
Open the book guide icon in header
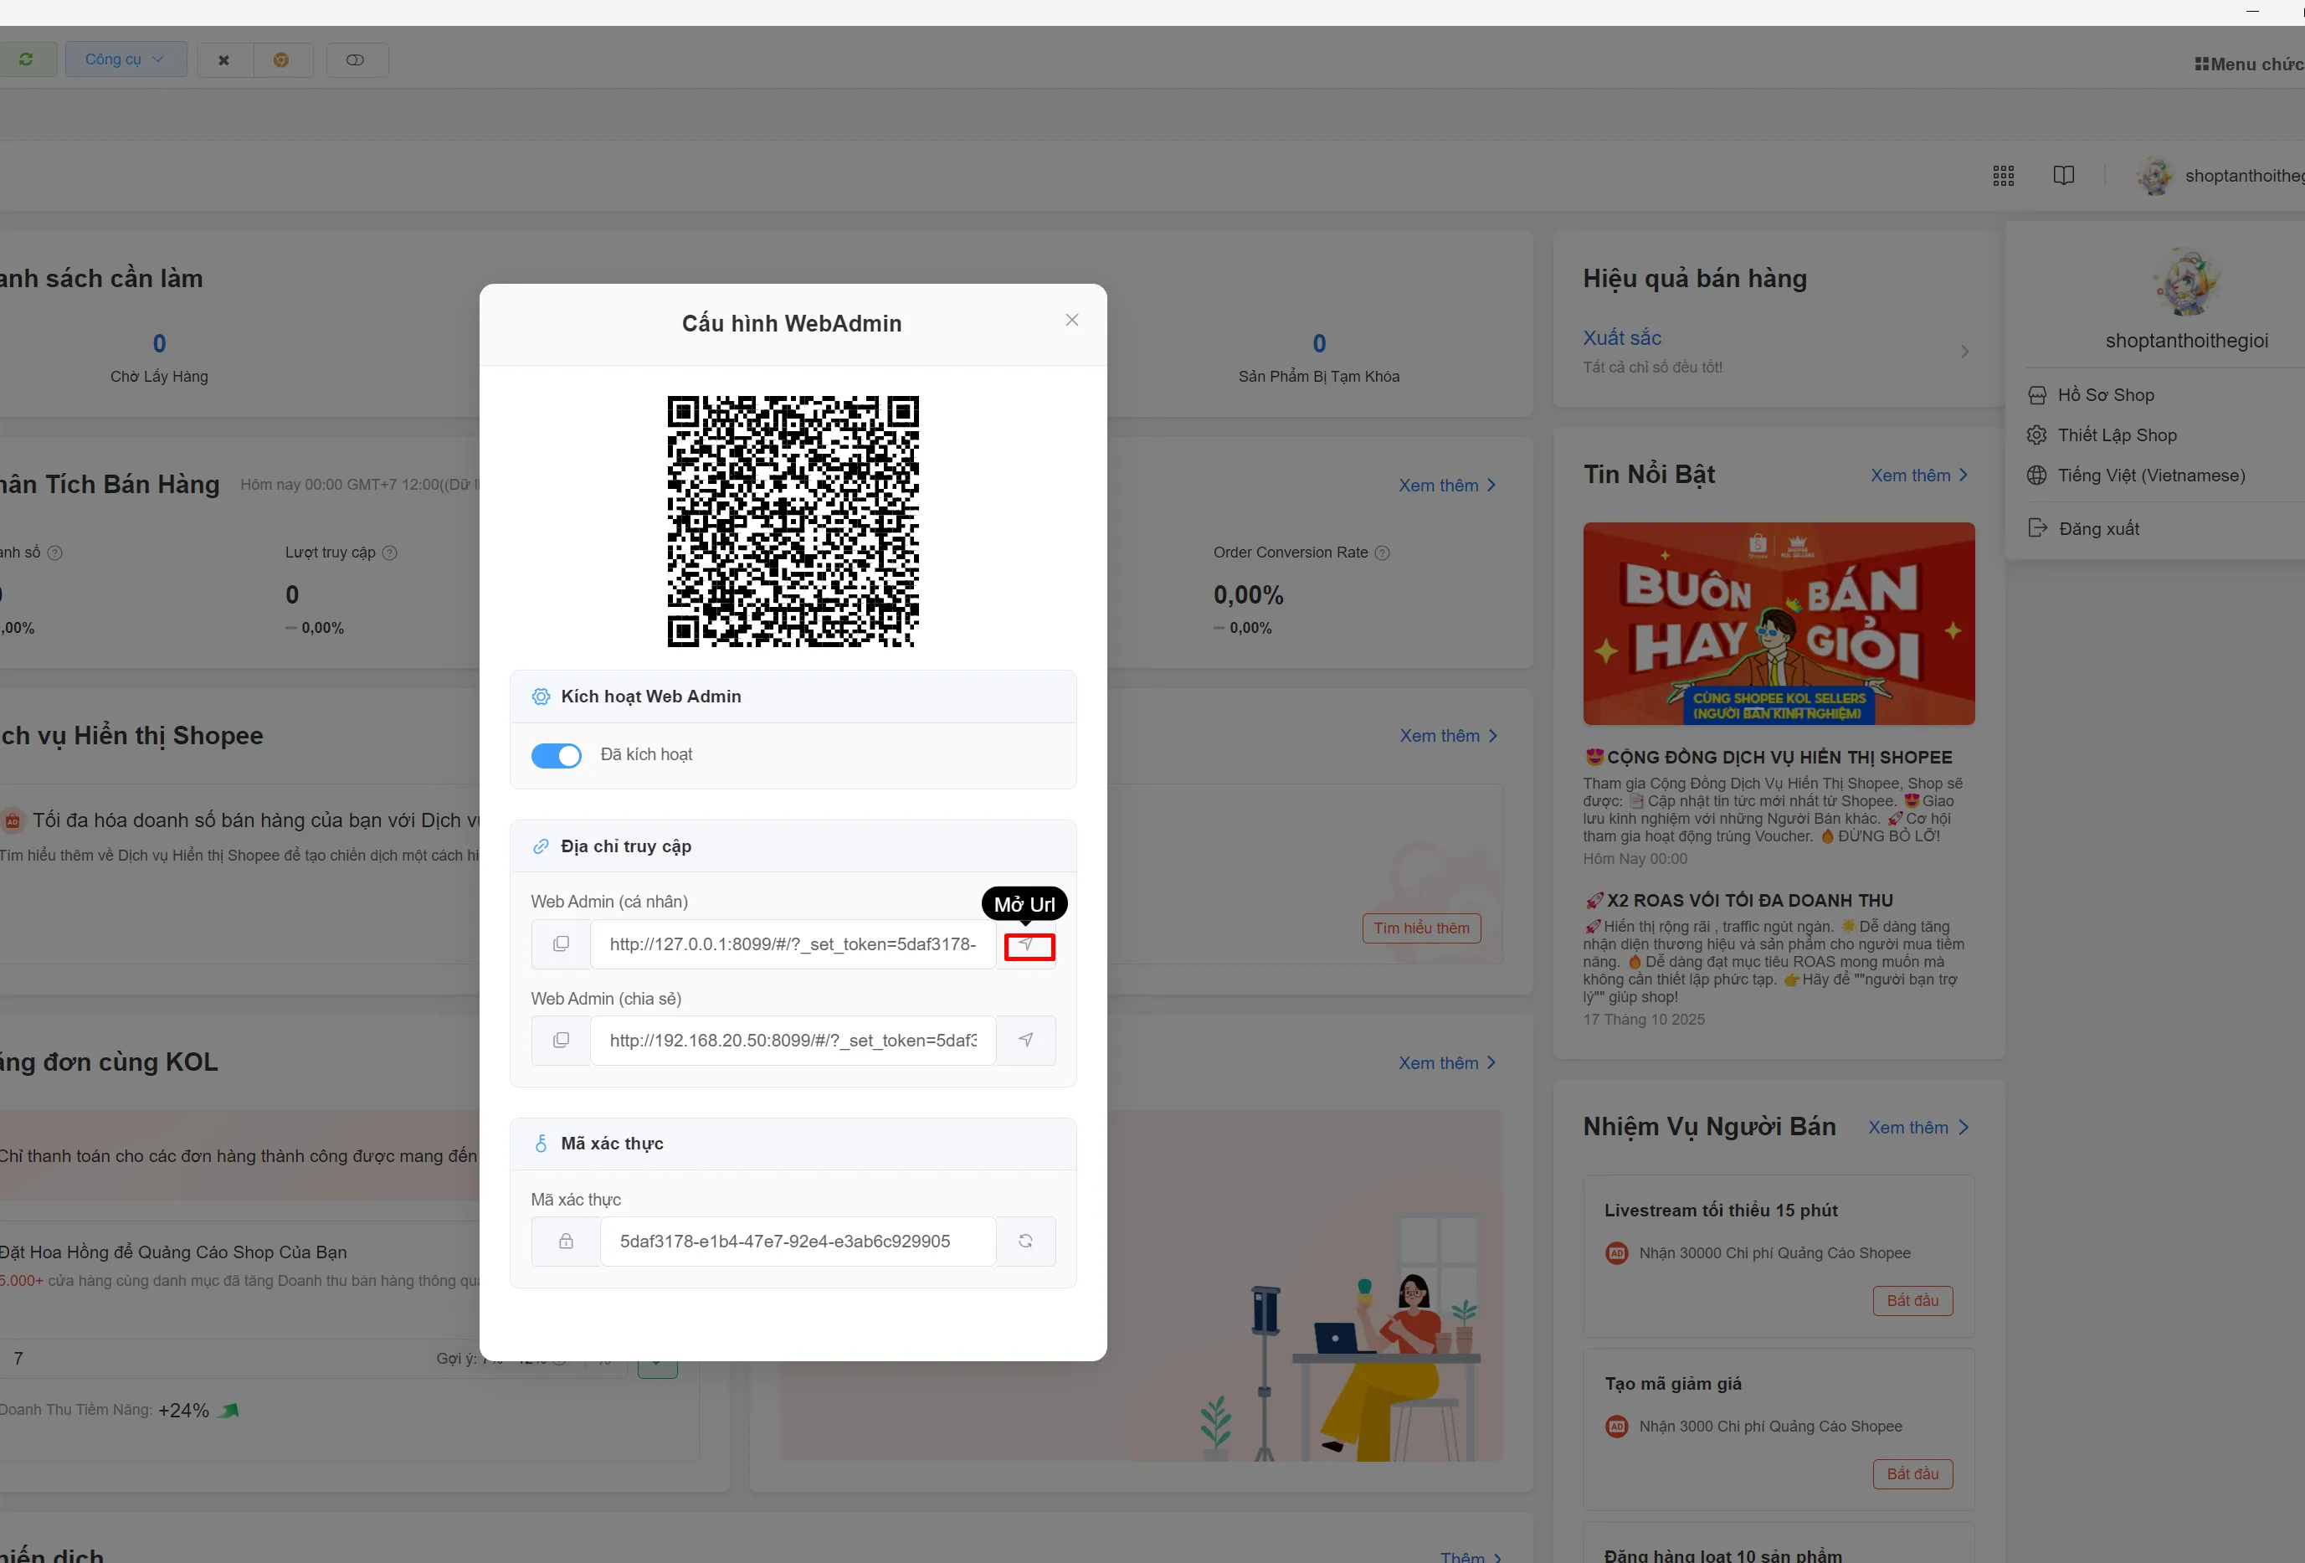click(x=2064, y=176)
